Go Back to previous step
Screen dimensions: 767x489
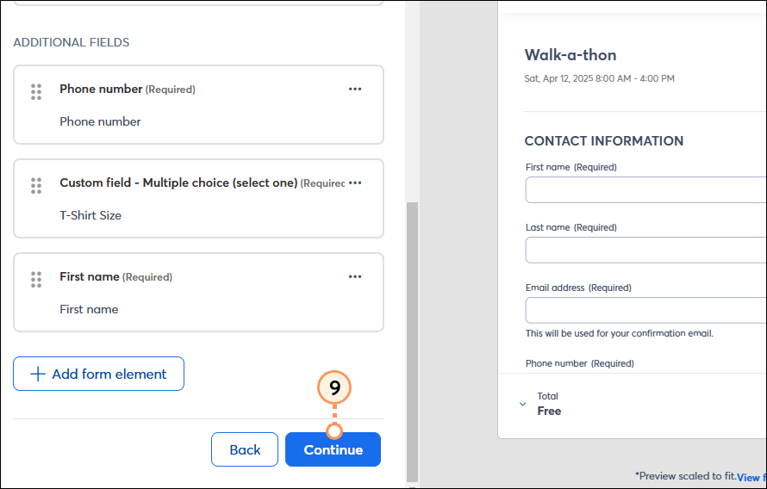click(x=245, y=449)
